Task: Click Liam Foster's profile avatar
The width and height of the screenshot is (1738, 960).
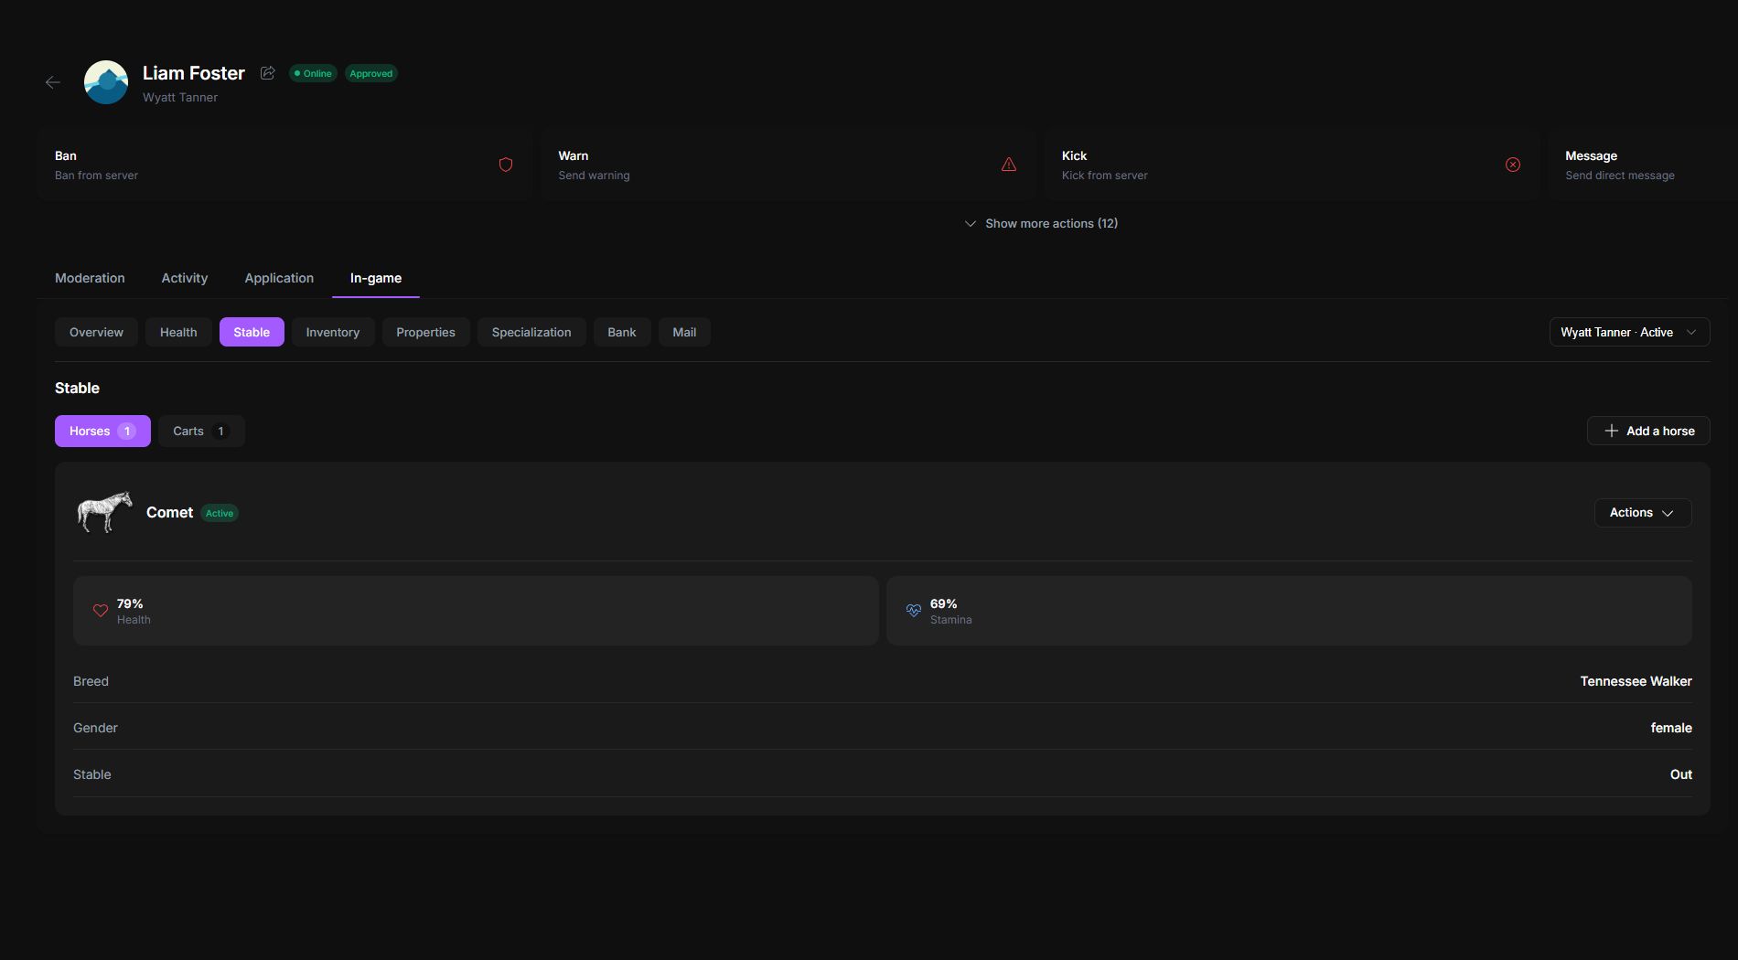Action: pyautogui.click(x=106, y=82)
